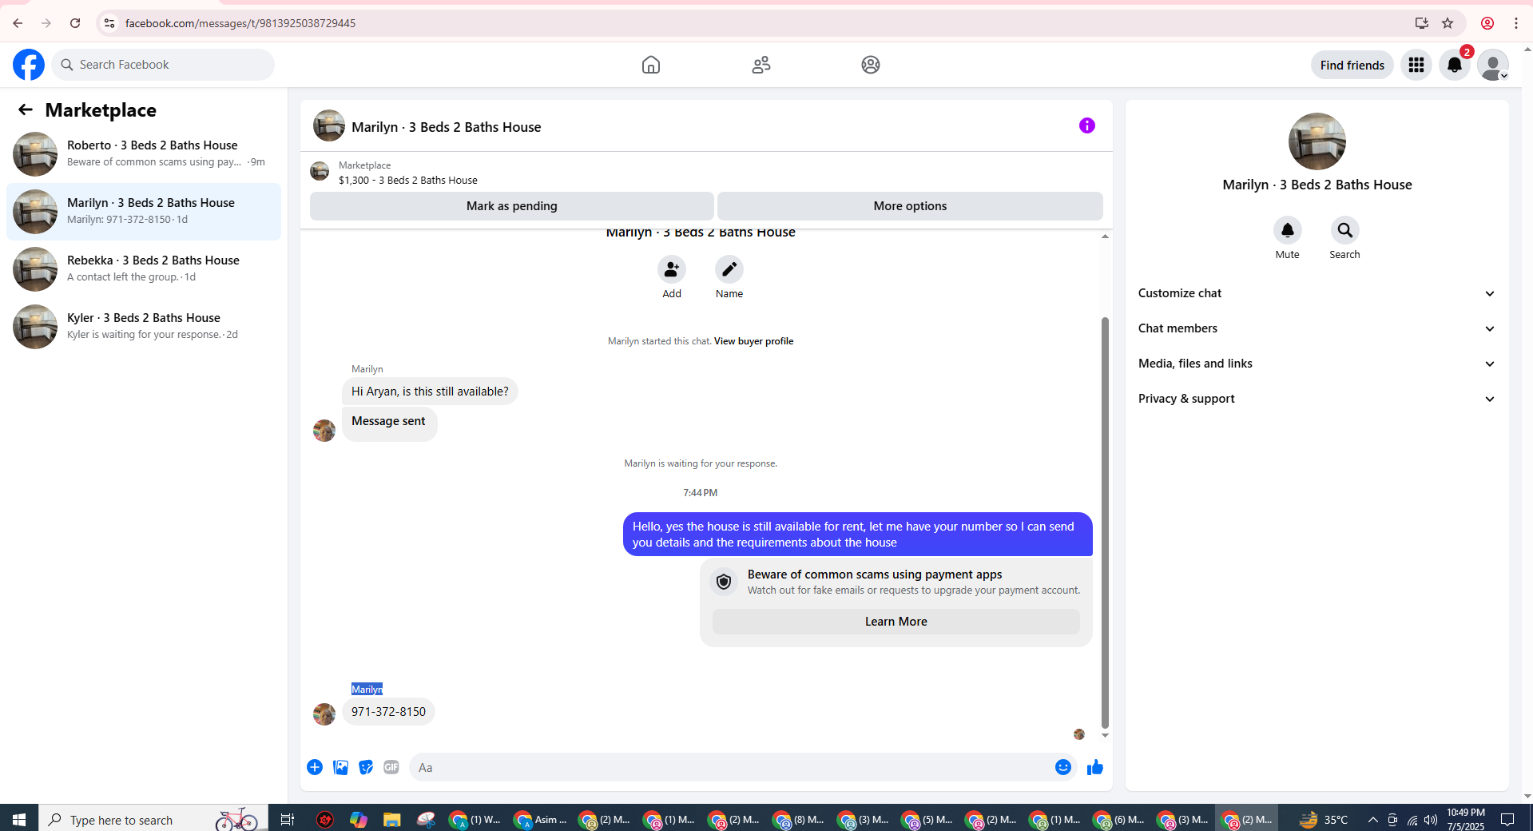Choose a GIF icon in composer

point(391,767)
